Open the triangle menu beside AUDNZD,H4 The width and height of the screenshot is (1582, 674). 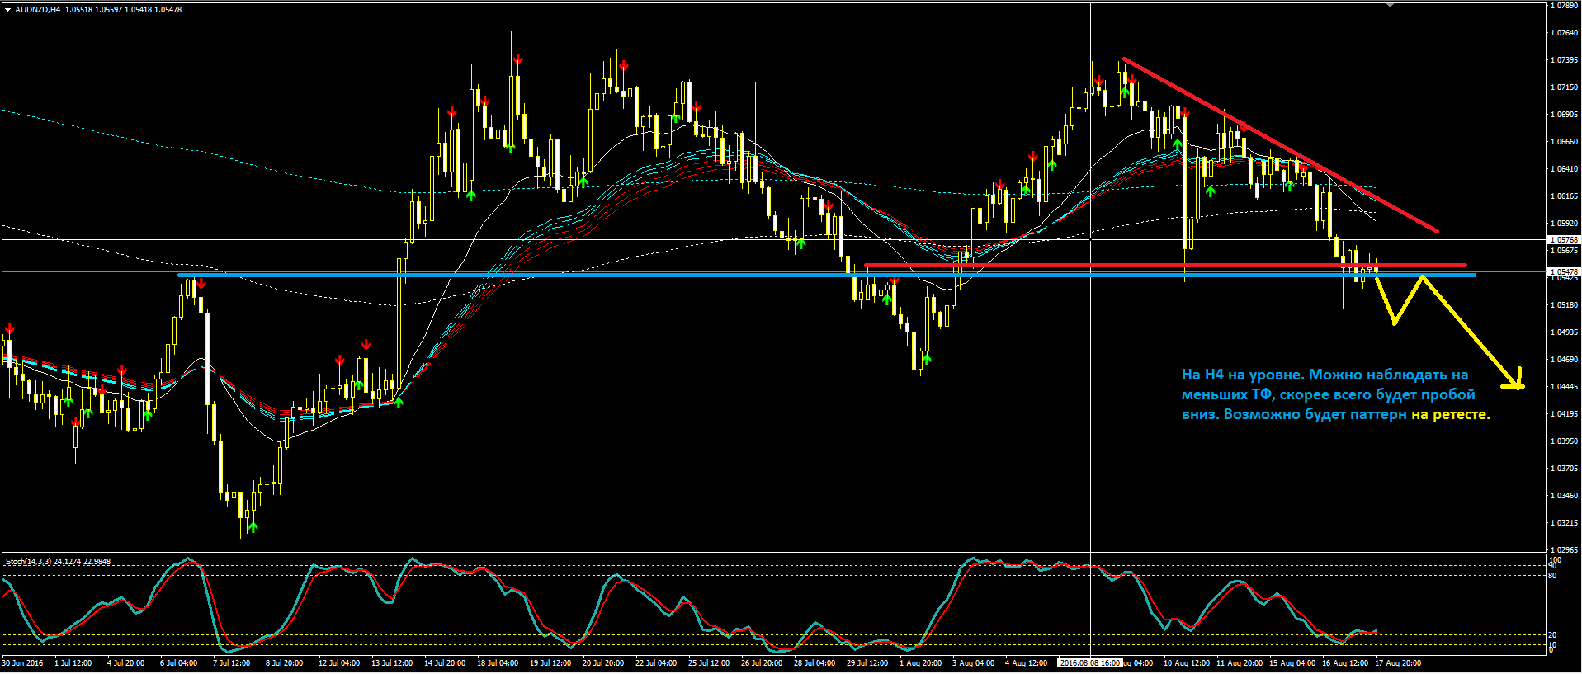click(7, 10)
